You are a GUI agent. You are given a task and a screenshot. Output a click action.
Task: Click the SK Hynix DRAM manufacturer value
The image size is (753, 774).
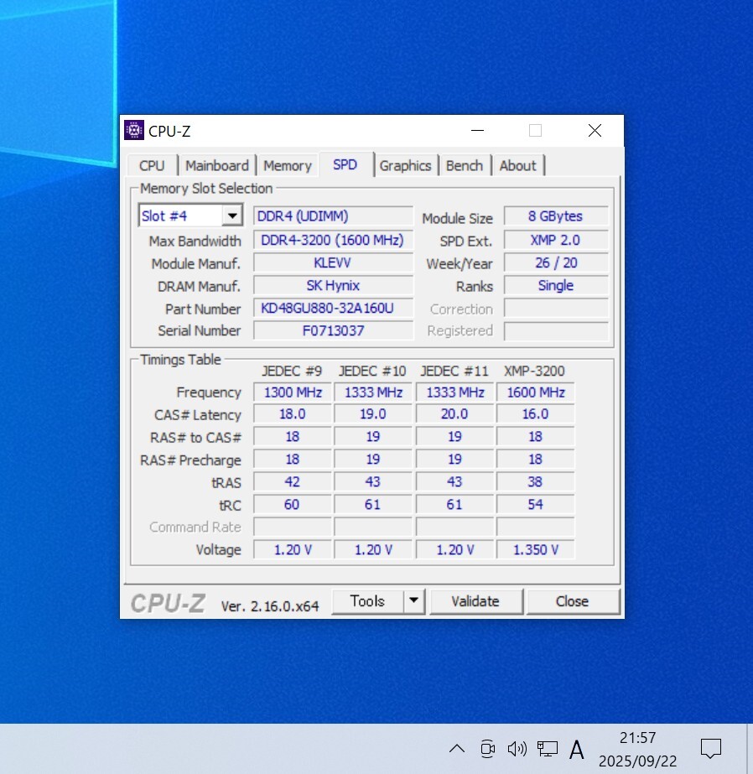coord(333,285)
